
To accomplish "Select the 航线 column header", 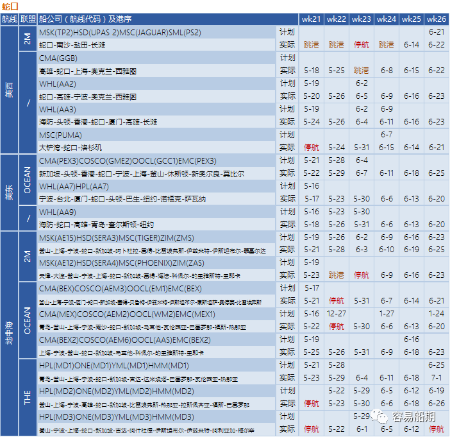I will (10, 19).
